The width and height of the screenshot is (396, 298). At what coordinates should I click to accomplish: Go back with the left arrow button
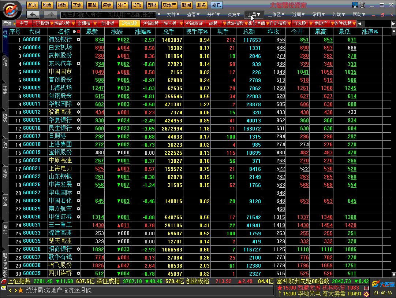33,15
